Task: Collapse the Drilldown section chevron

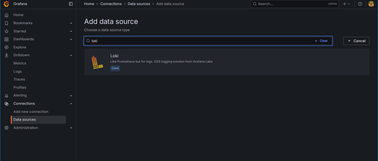Action: [71, 55]
